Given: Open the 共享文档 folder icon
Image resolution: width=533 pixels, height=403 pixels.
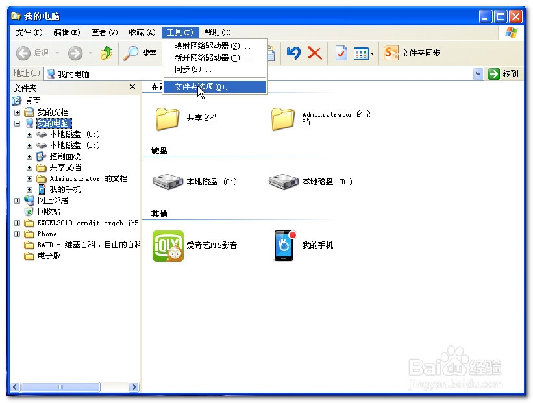Looking at the screenshot, I should click(x=167, y=119).
